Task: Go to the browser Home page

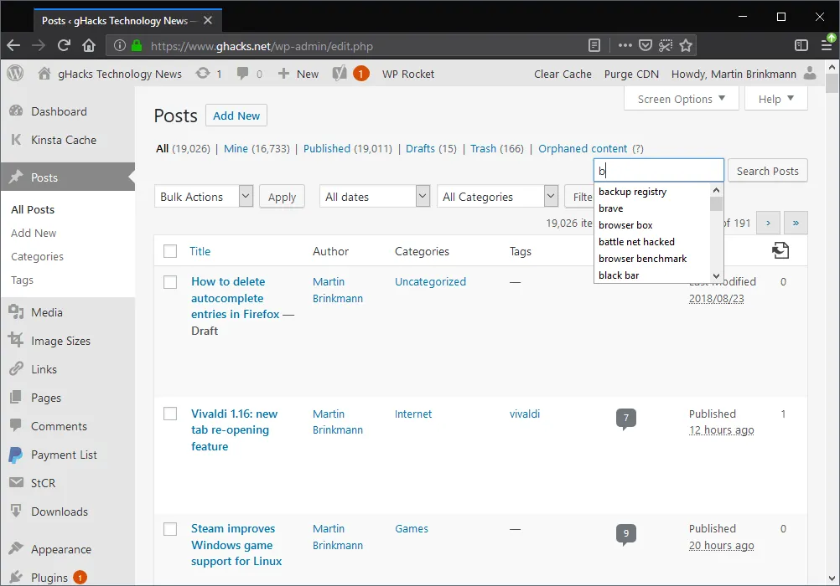Action: pyautogui.click(x=89, y=45)
